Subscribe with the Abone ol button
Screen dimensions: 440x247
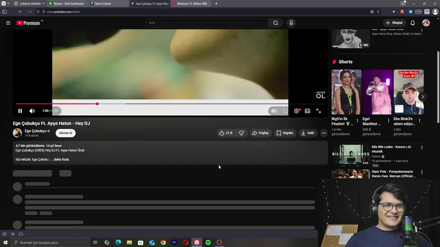[66, 133]
